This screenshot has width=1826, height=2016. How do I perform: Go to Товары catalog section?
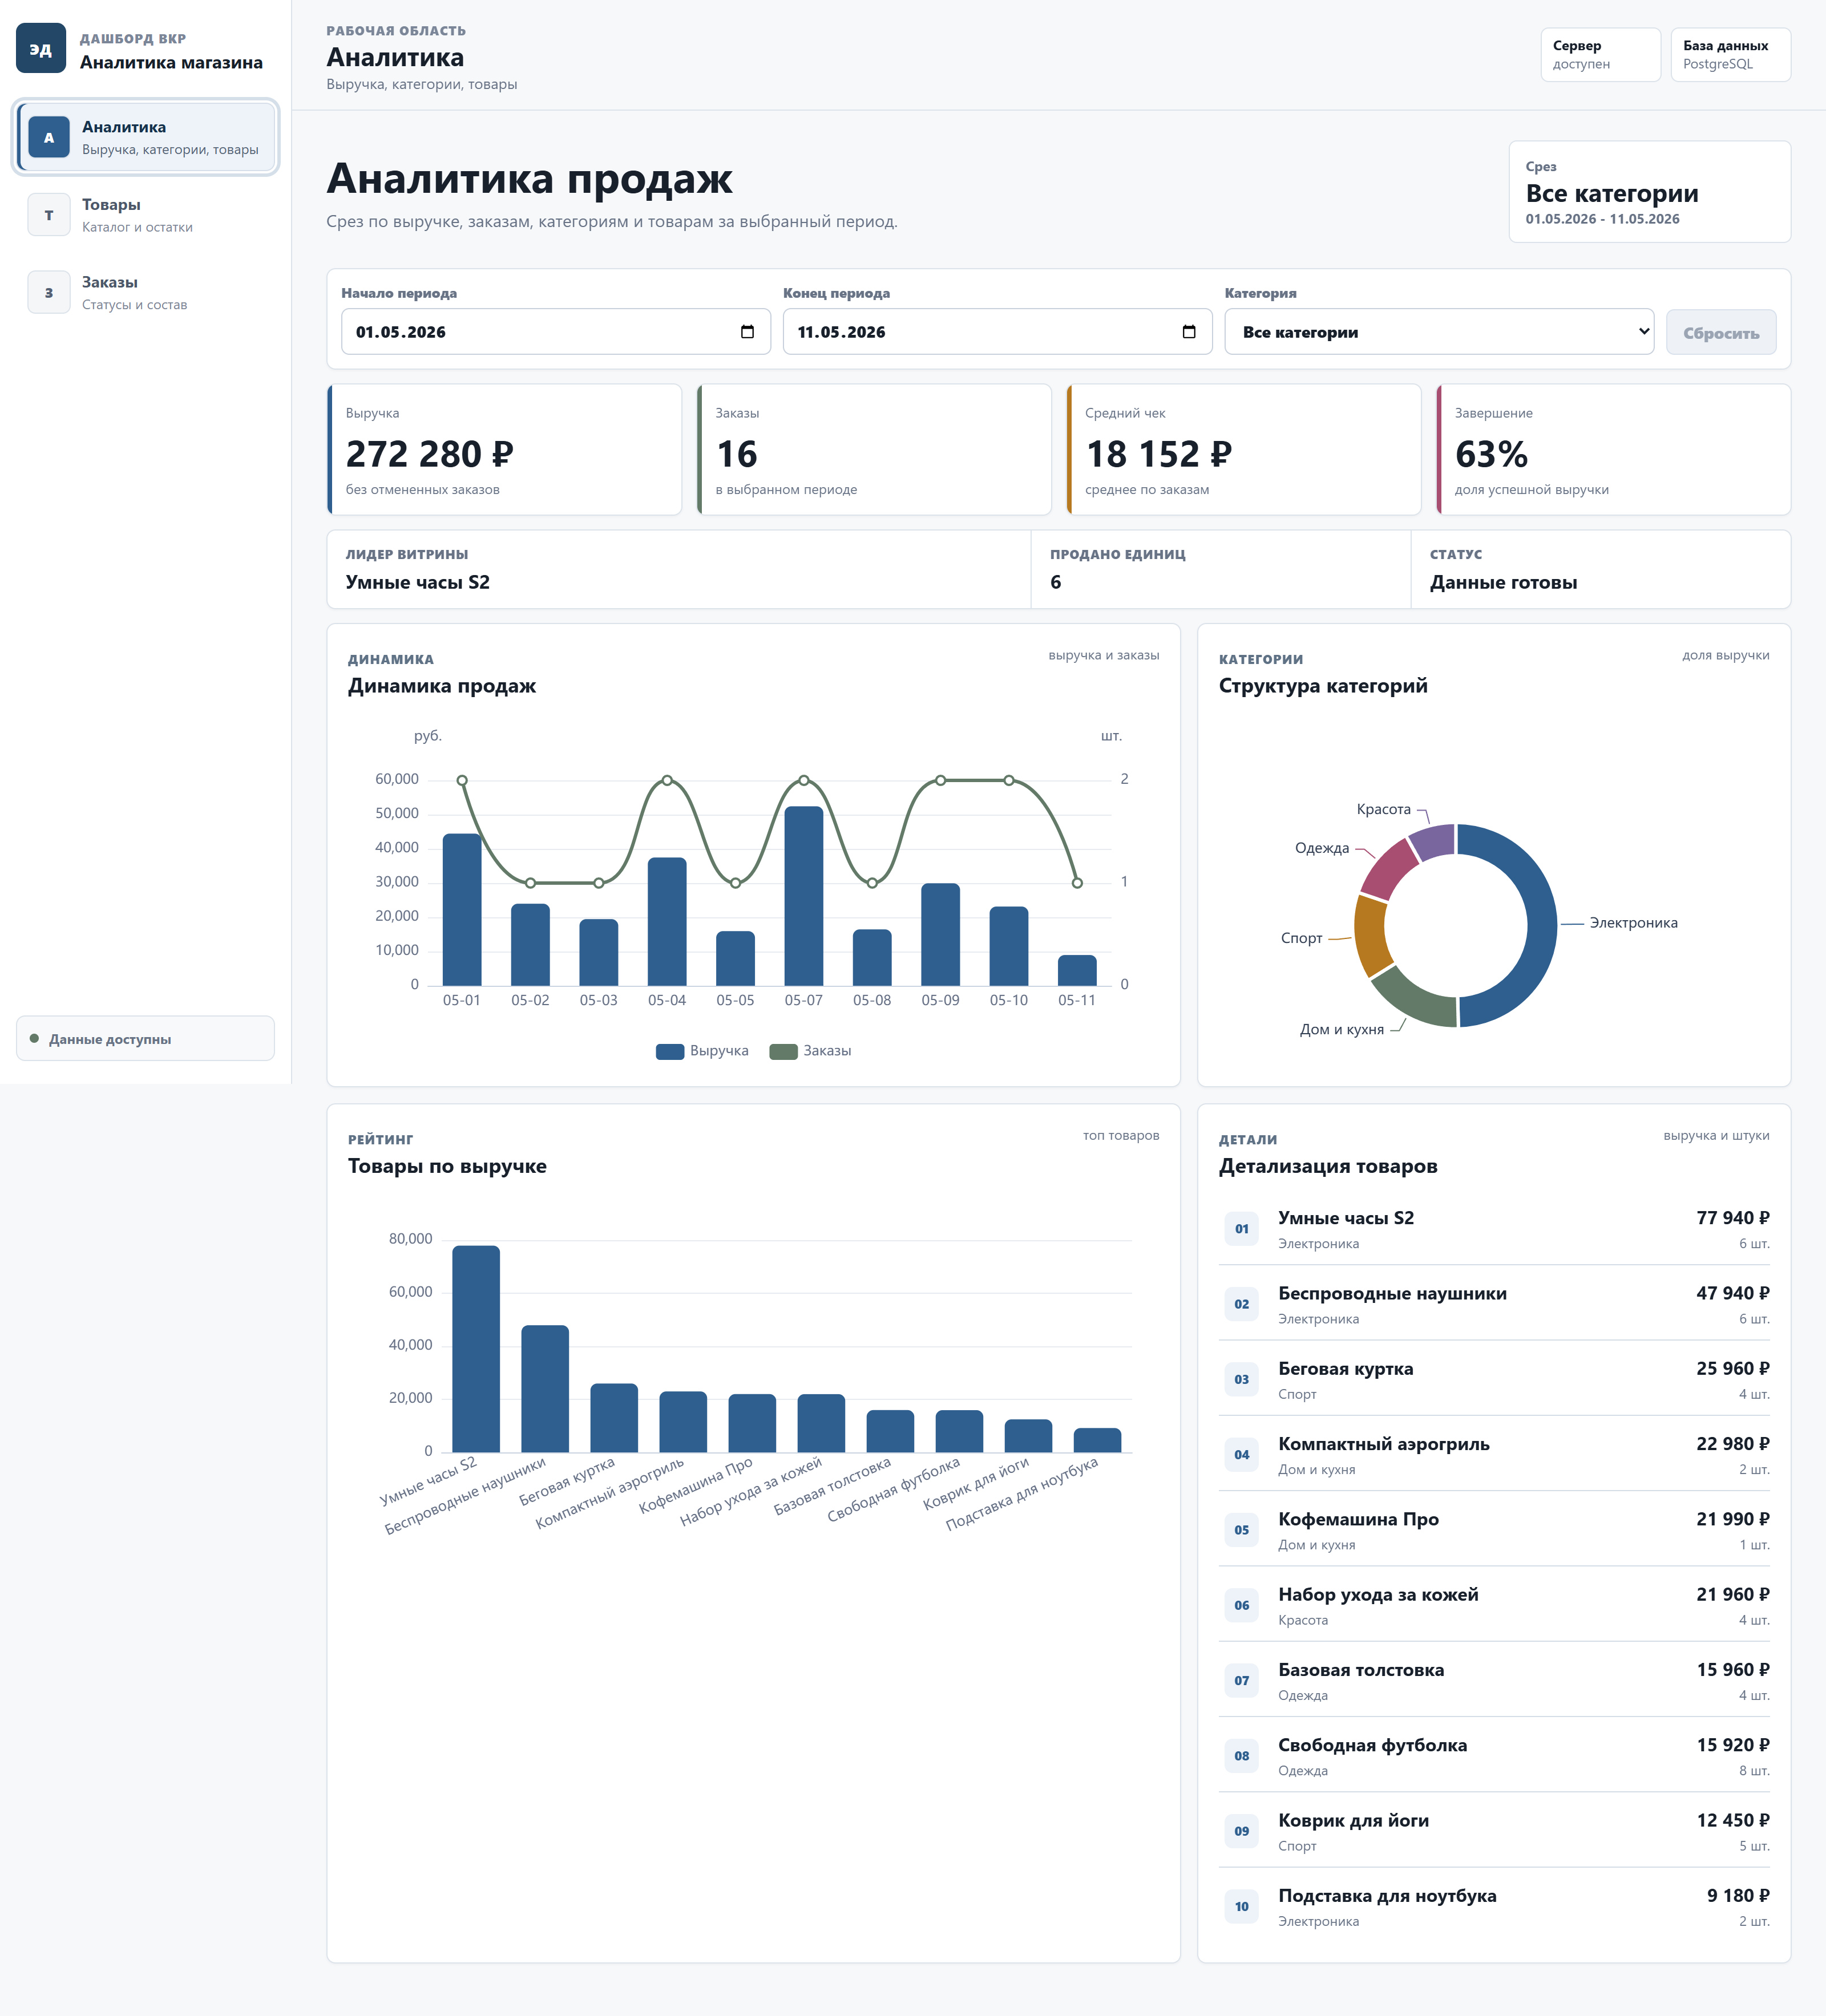(145, 215)
